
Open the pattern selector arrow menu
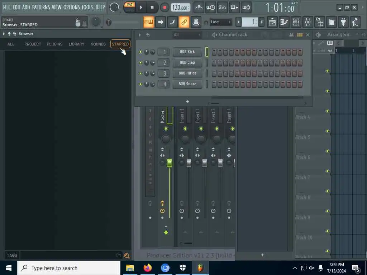coord(238,22)
